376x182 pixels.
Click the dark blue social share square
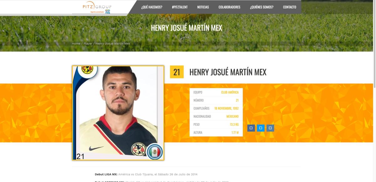pos(251,128)
